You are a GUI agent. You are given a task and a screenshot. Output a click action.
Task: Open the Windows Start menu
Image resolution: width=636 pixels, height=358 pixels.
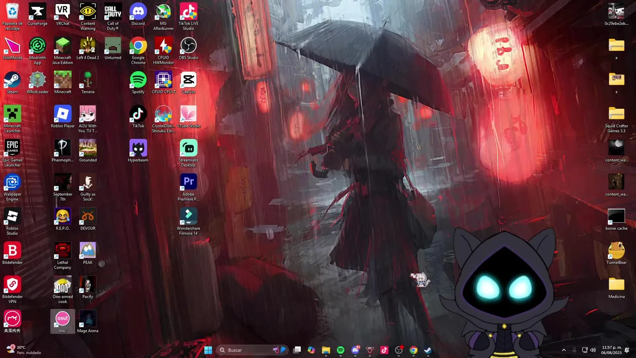pyautogui.click(x=208, y=350)
